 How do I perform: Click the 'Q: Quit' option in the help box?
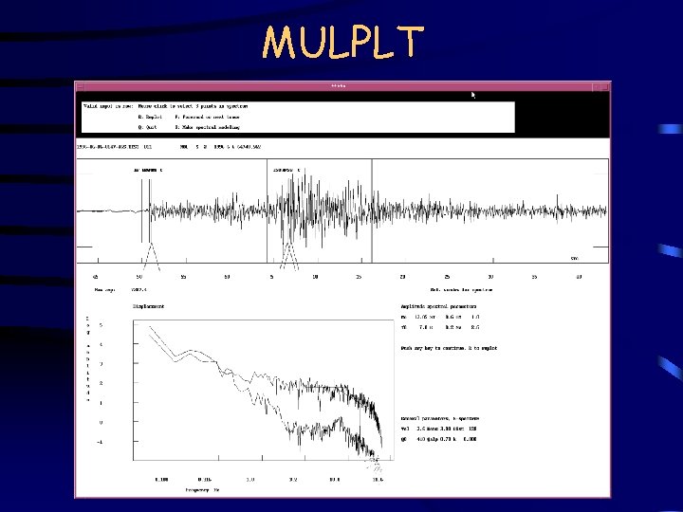(147, 127)
